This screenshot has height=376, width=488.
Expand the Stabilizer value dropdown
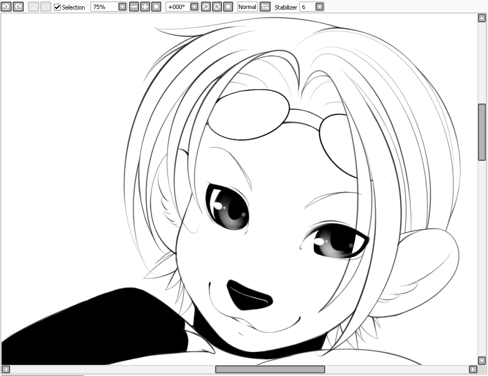click(x=319, y=7)
